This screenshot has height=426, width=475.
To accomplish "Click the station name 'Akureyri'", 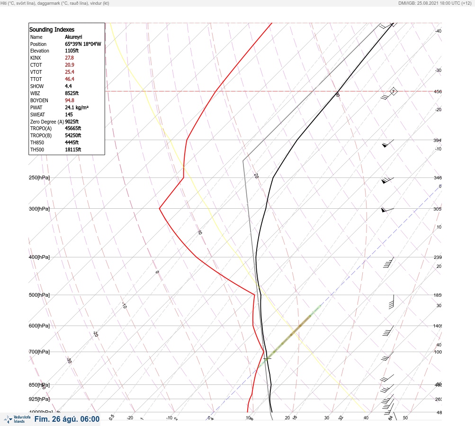I will [x=73, y=37].
